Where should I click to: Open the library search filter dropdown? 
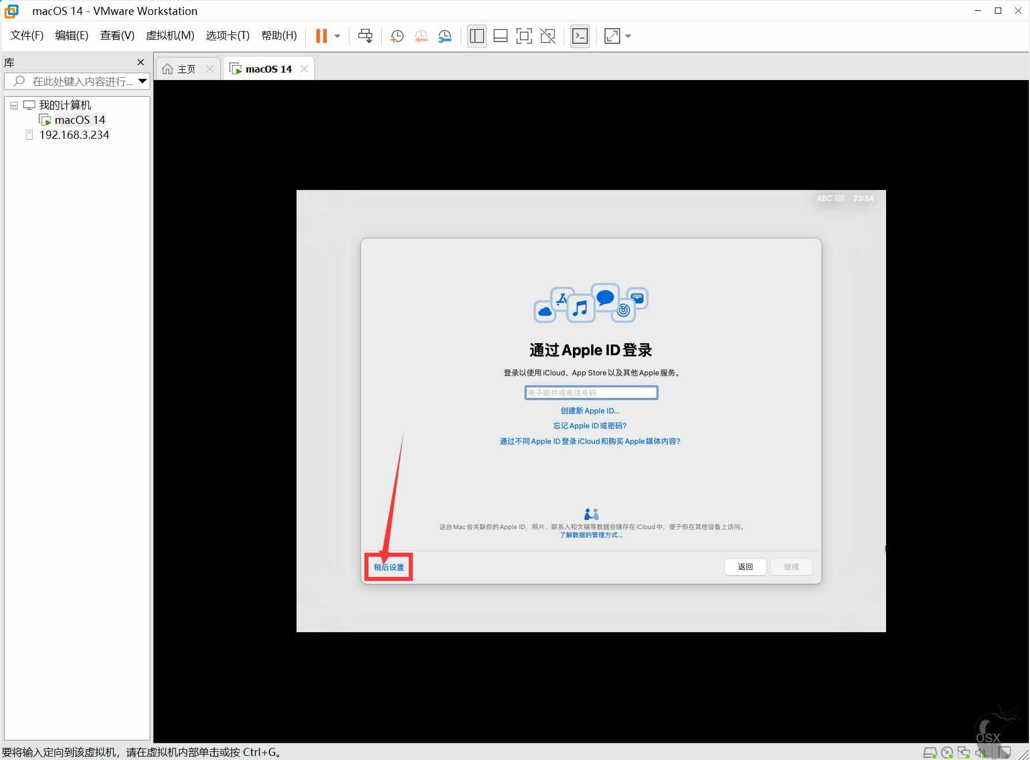coord(142,81)
